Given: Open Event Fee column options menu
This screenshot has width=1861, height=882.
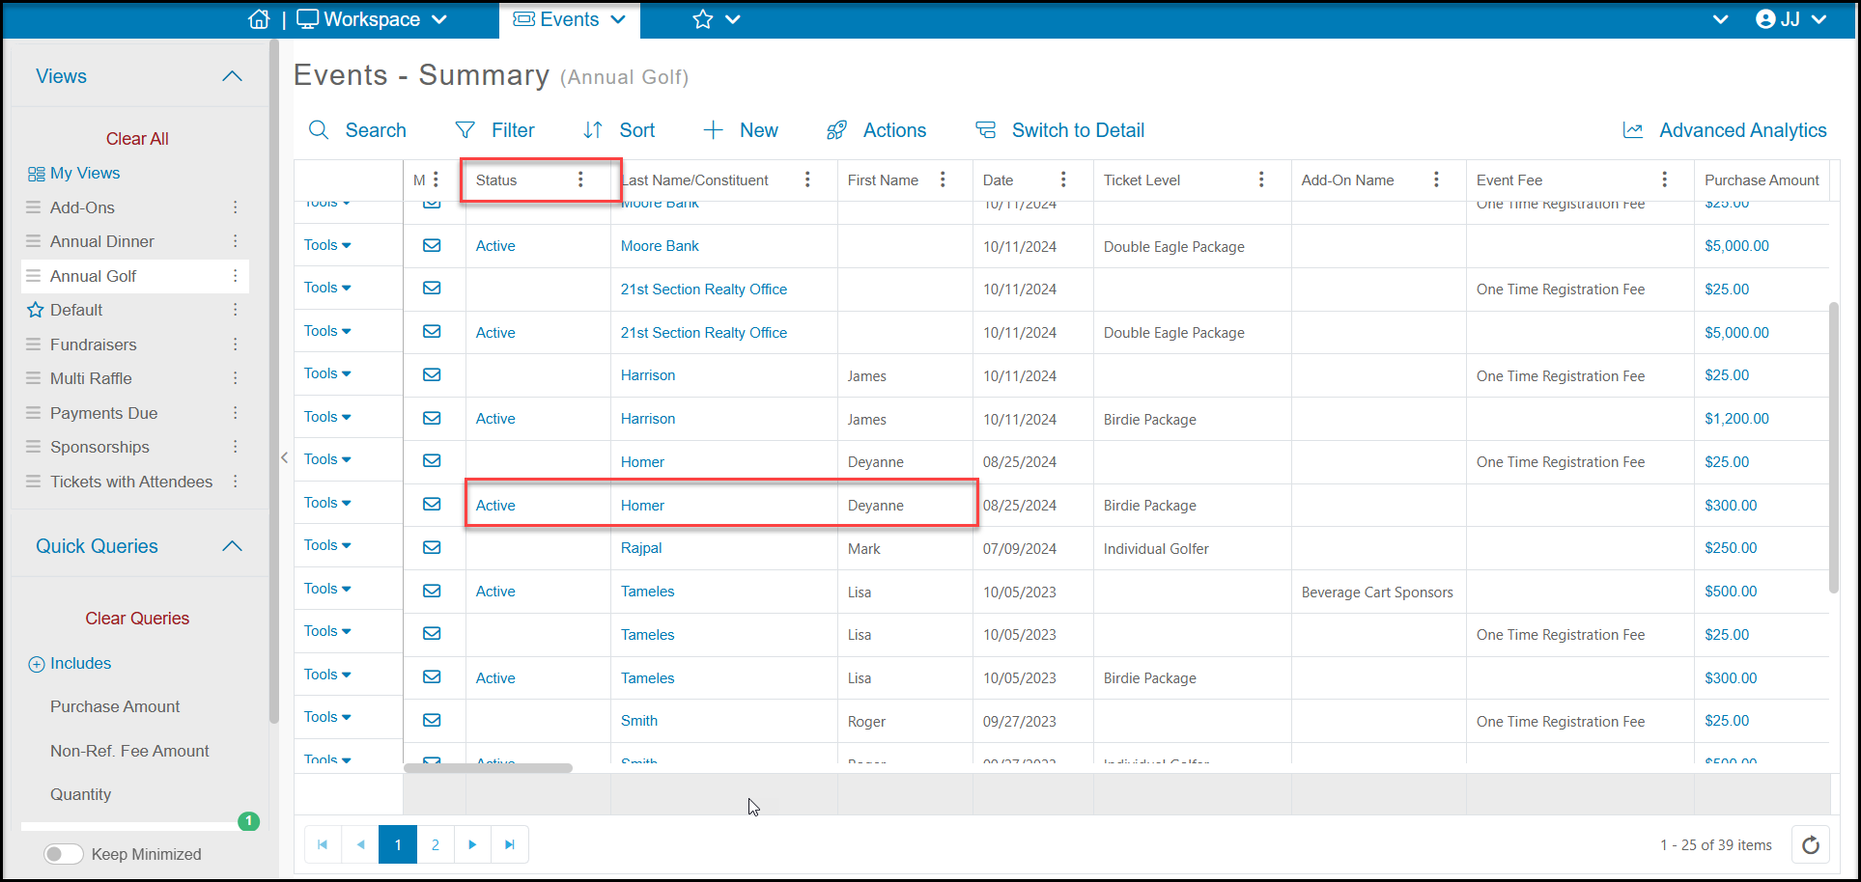Looking at the screenshot, I should (x=1664, y=179).
